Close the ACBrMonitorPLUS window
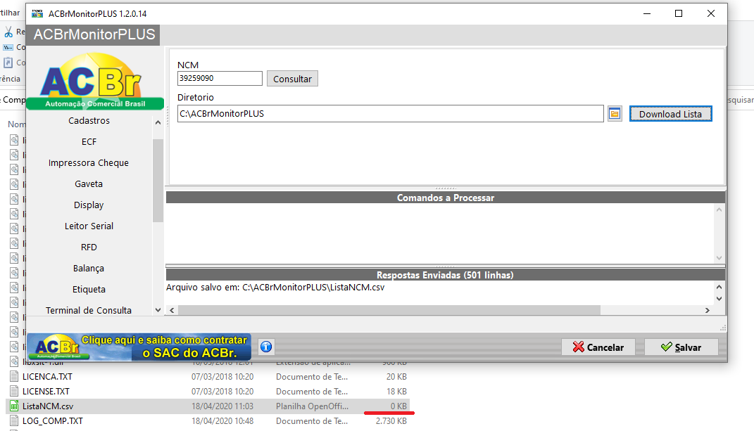The width and height of the screenshot is (754, 431). [711, 13]
